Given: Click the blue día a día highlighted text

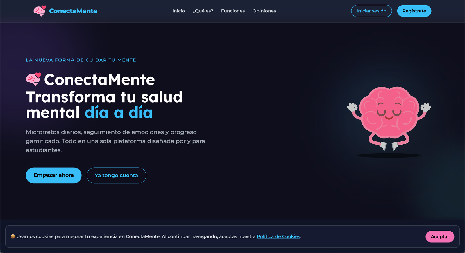Looking at the screenshot, I should (x=119, y=113).
